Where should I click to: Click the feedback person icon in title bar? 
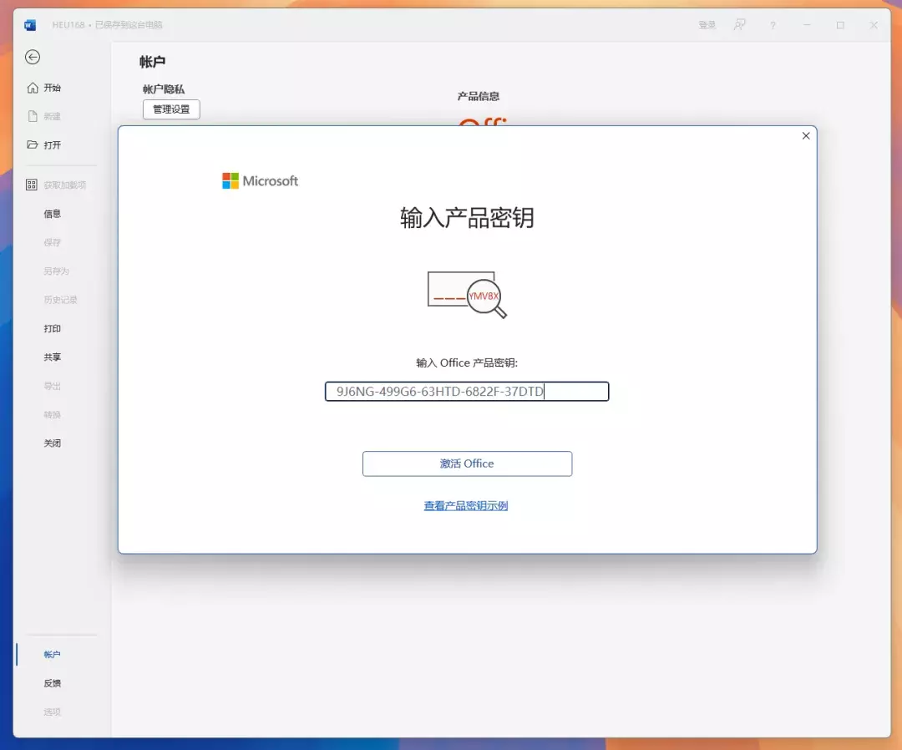(x=740, y=25)
